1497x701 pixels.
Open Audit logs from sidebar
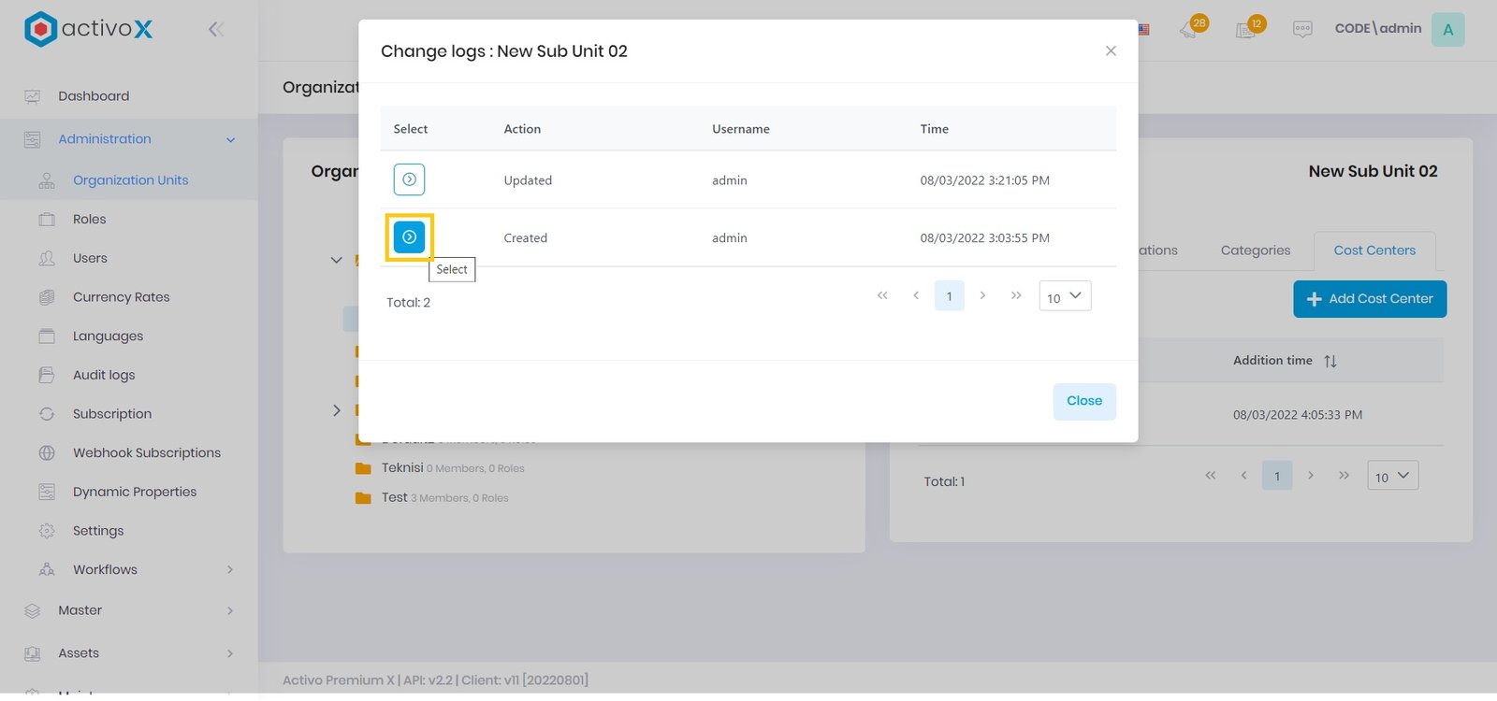click(104, 375)
